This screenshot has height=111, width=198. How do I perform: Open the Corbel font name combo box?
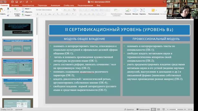[x=45, y=10]
